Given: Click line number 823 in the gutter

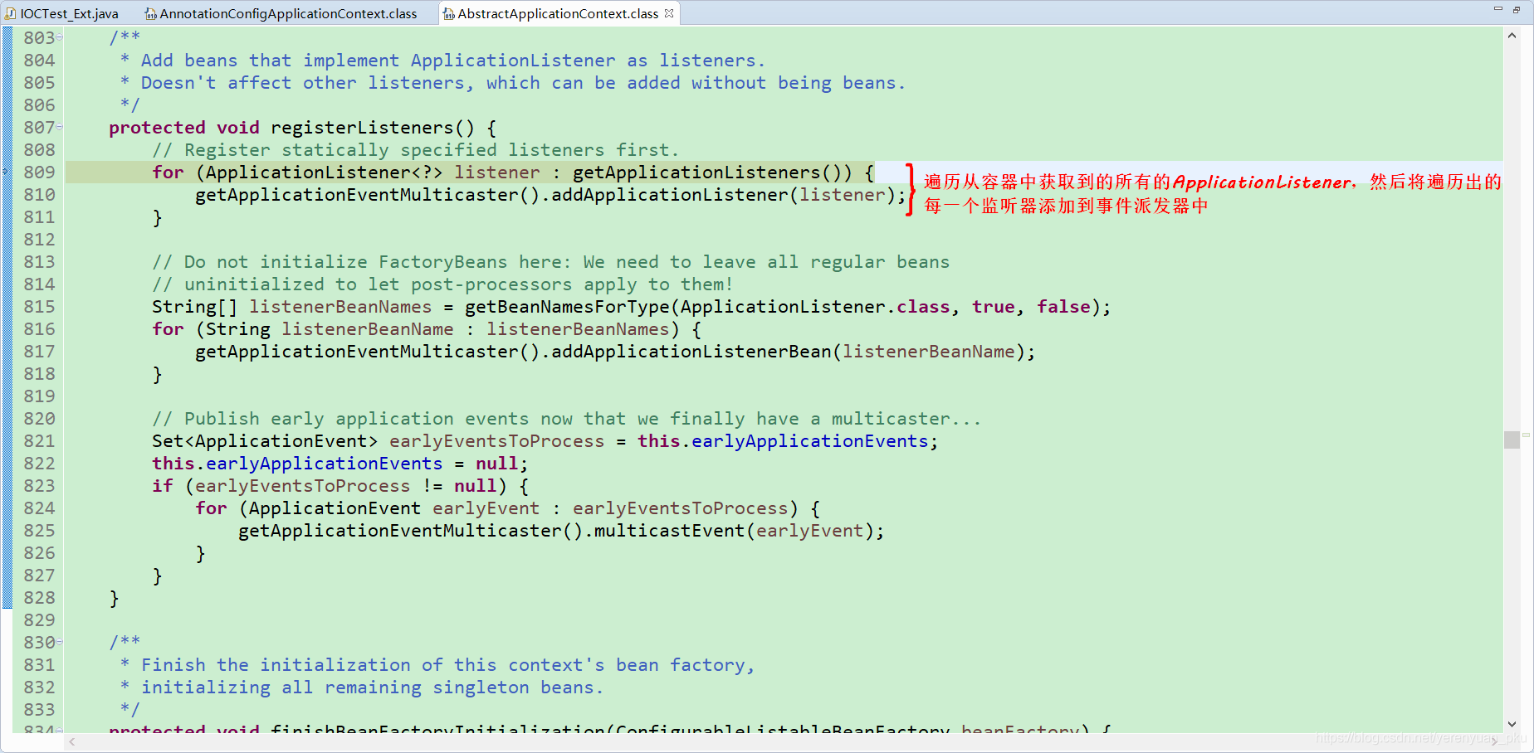Looking at the screenshot, I should pyautogui.click(x=39, y=486).
